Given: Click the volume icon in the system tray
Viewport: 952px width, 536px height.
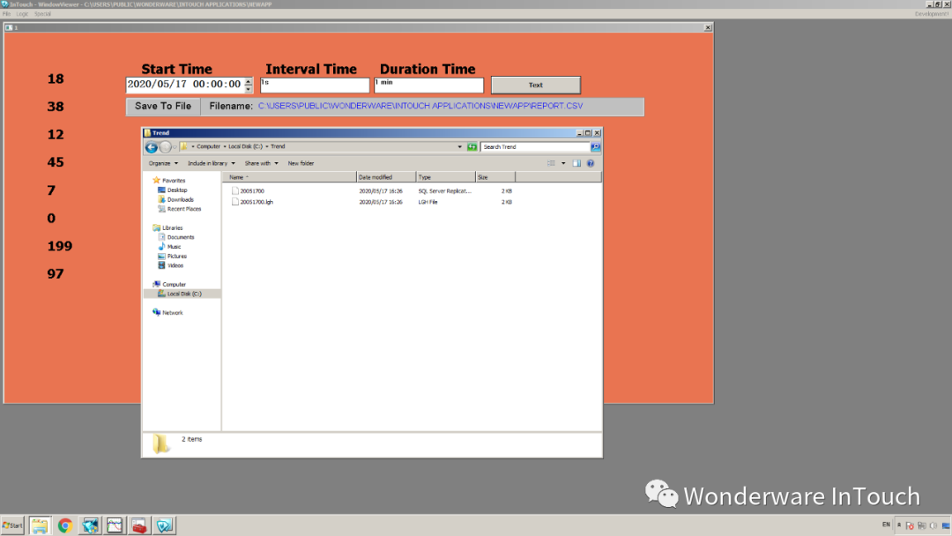Looking at the screenshot, I should (933, 525).
